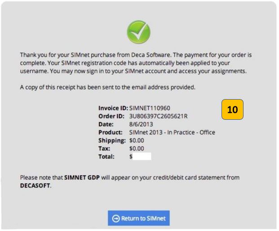The height and width of the screenshot is (231, 279).
Task: Click the Tax amount $0.00
Action: 137,148
